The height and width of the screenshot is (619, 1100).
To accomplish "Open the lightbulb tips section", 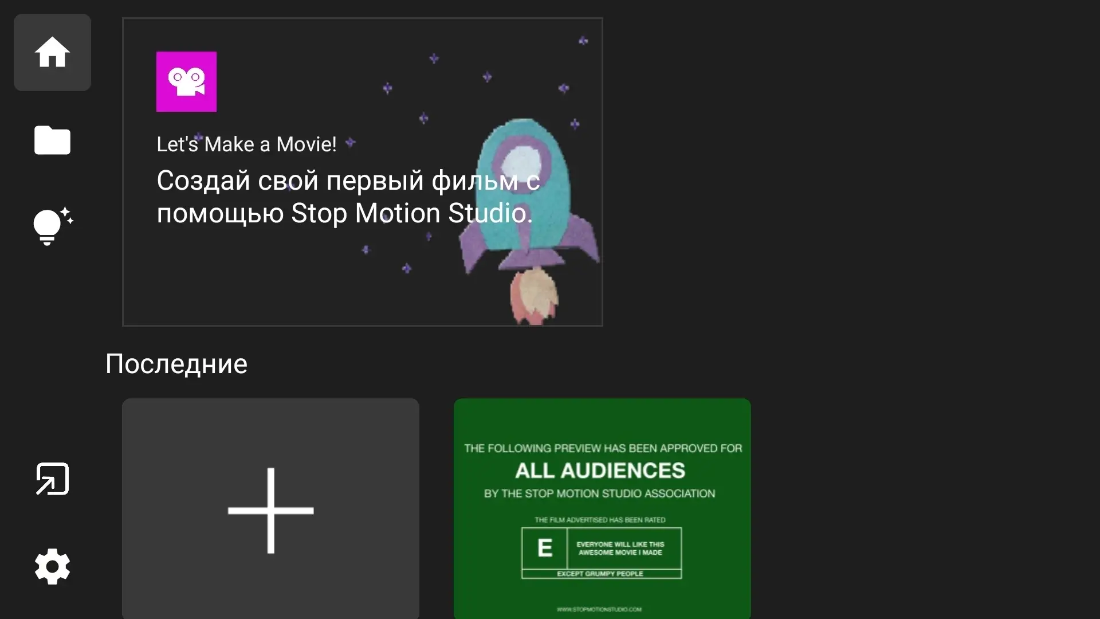I will point(52,226).
